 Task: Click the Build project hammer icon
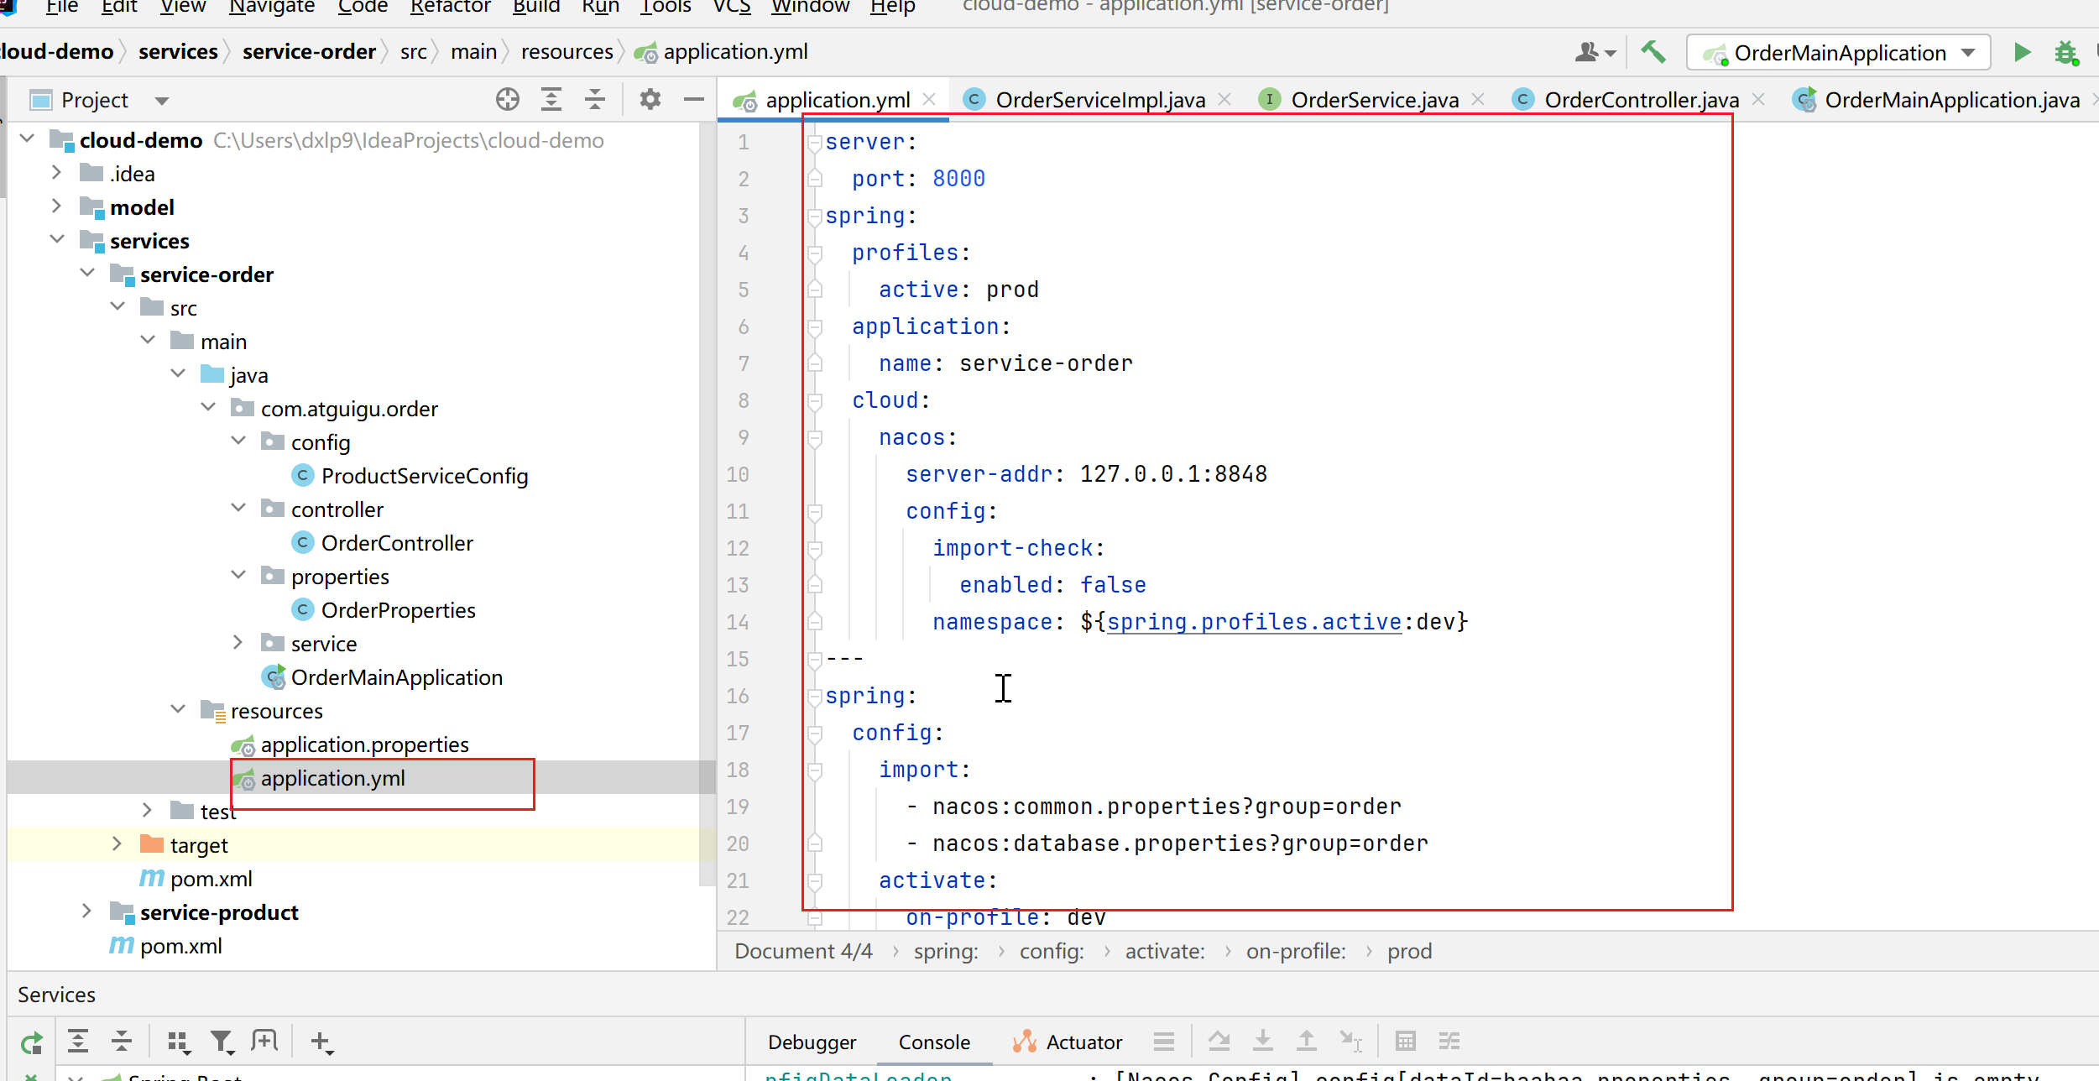pos(1653,52)
